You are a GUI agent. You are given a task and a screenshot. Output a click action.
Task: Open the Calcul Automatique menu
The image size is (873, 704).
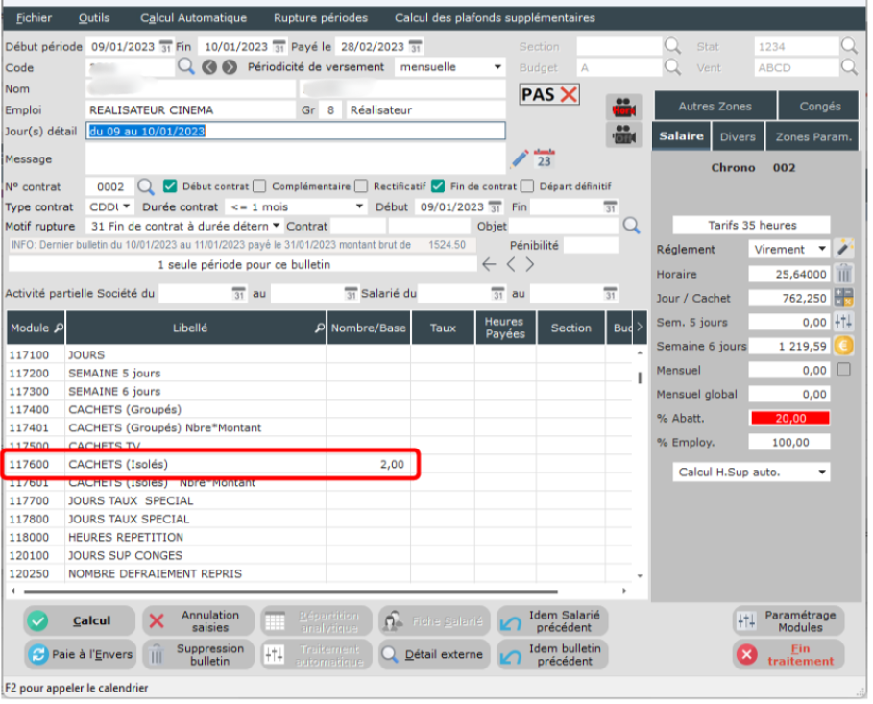point(193,17)
